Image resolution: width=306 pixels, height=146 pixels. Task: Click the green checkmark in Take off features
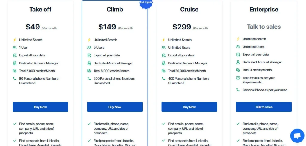[x=15, y=124]
